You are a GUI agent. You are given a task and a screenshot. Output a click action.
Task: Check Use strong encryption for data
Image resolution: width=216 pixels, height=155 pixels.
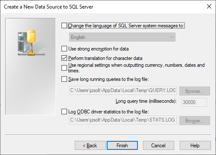coord(64,49)
